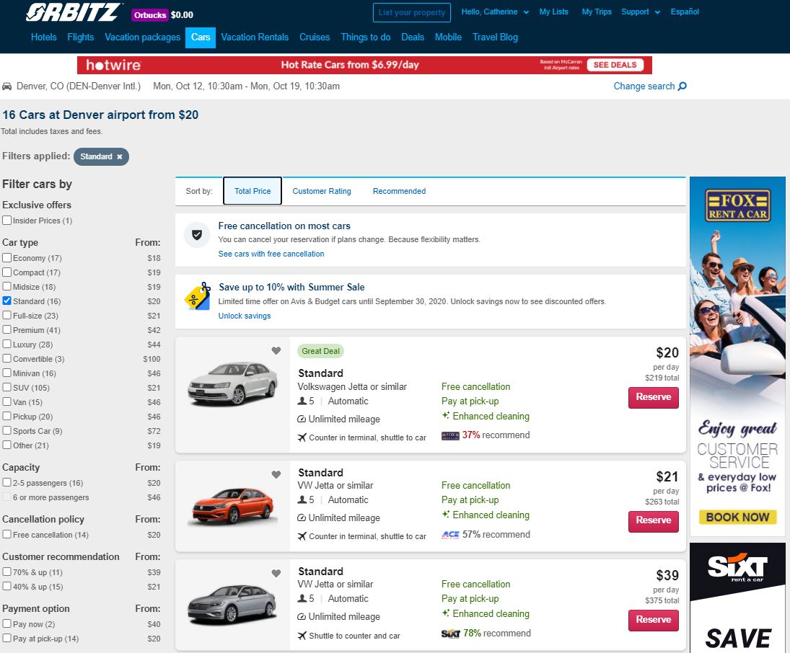This screenshot has height=653, width=790.
Task: Check the Insider Prices checkbox
Action: click(x=7, y=220)
